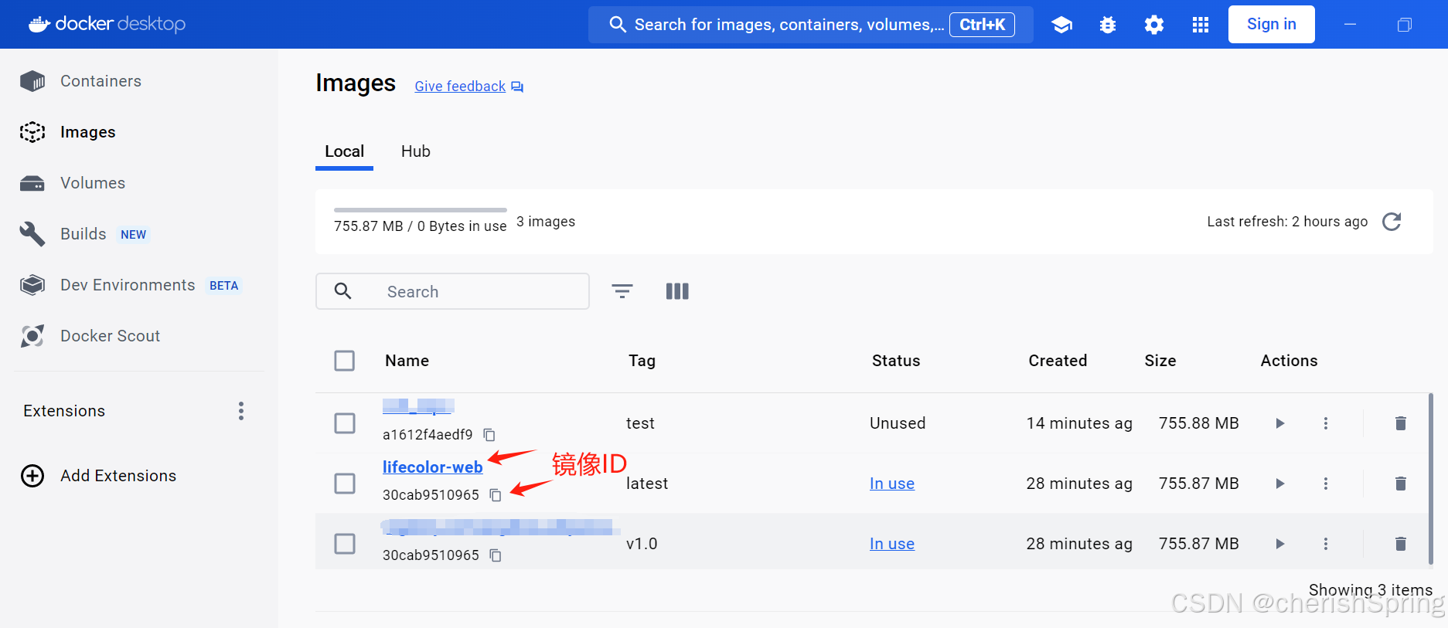This screenshot has height=628, width=1448.
Task: Click the search magnifier in header bar
Action: click(x=617, y=25)
